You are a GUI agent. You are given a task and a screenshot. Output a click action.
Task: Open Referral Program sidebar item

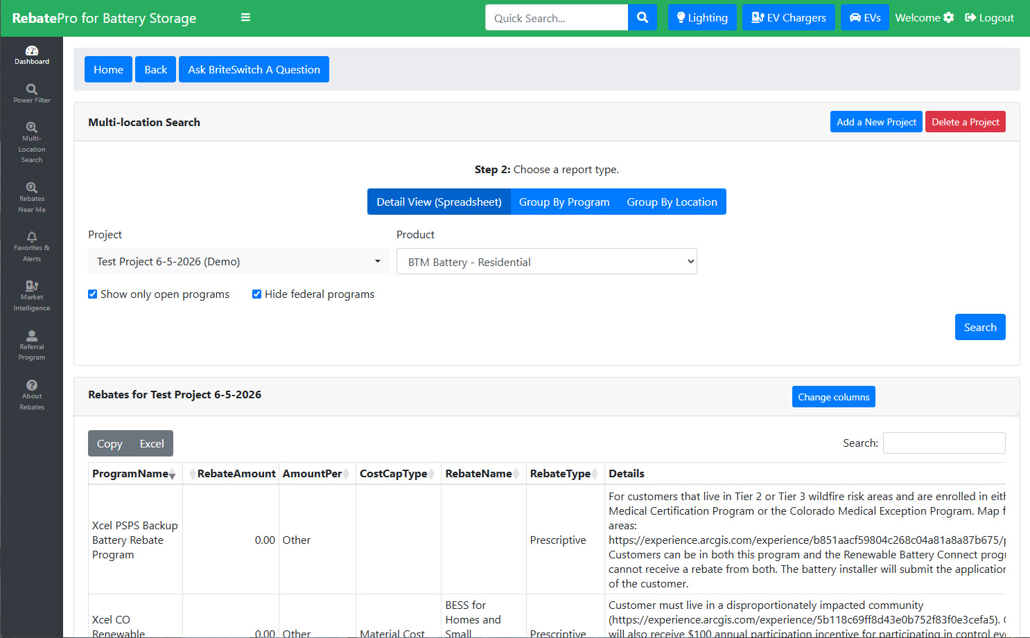pyautogui.click(x=32, y=346)
